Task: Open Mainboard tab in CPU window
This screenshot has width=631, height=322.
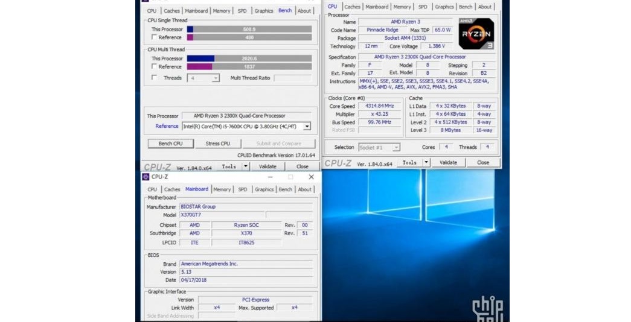Action: click(377, 7)
